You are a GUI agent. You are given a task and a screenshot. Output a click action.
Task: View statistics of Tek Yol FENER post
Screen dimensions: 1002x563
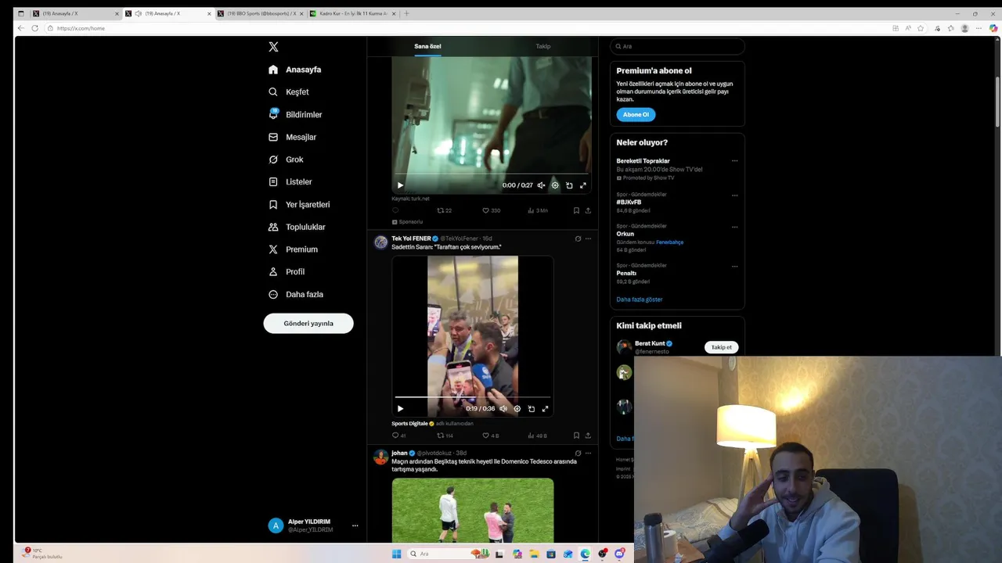(537, 436)
